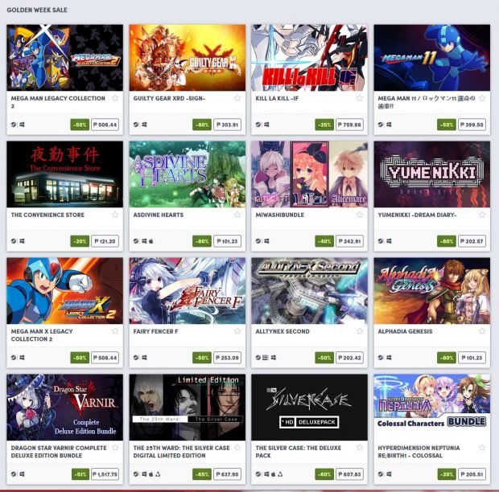Viewport: 499px width, 492px height.
Task: Click Steam icon under The Convenience Store
Action: (x=14, y=241)
